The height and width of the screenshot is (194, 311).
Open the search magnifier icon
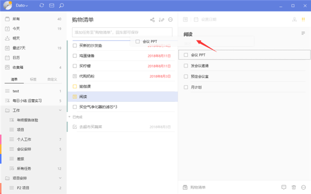(x=62, y=5)
